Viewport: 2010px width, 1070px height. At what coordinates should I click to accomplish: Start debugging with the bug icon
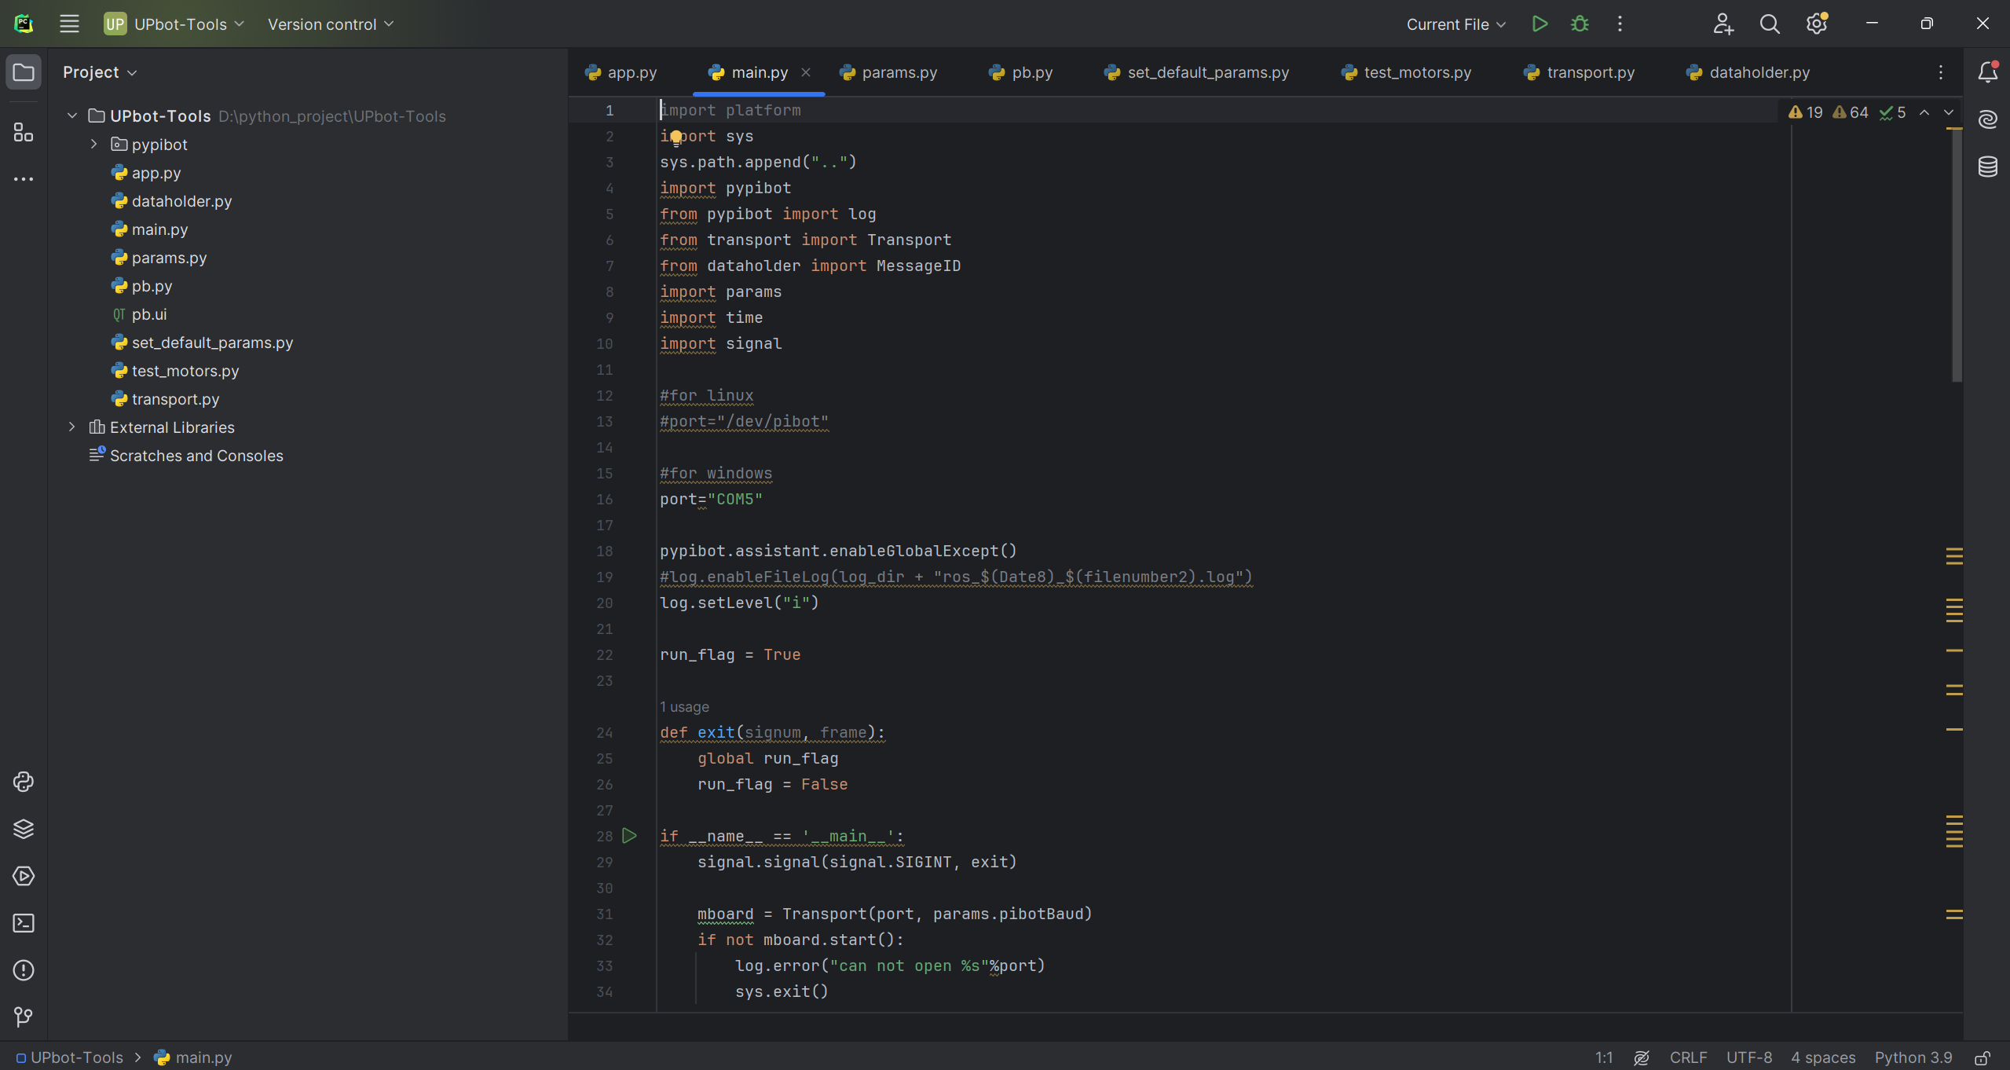[x=1580, y=24]
